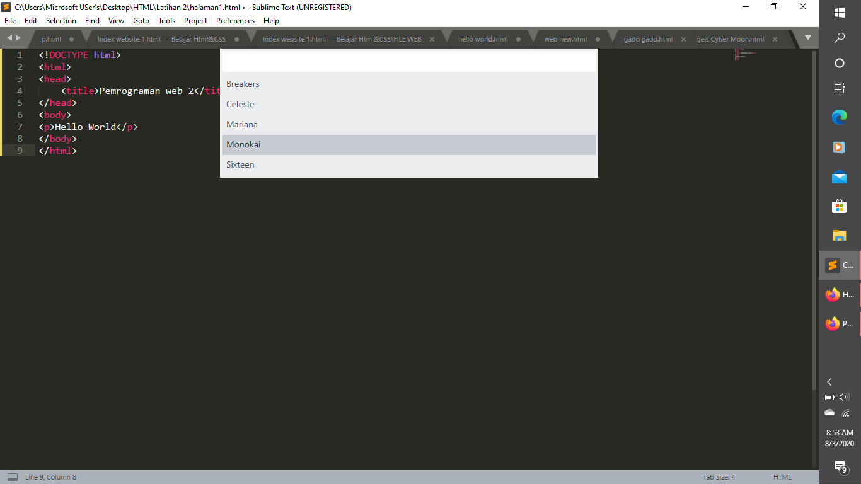Switch to the Cyber Moon.html tab
The width and height of the screenshot is (861, 484).
click(x=731, y=39)
